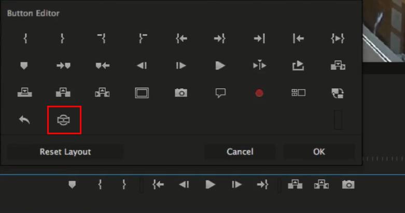Click Clear In icon in Button Editor
This screenshot has height=213, width=405.
102,38
